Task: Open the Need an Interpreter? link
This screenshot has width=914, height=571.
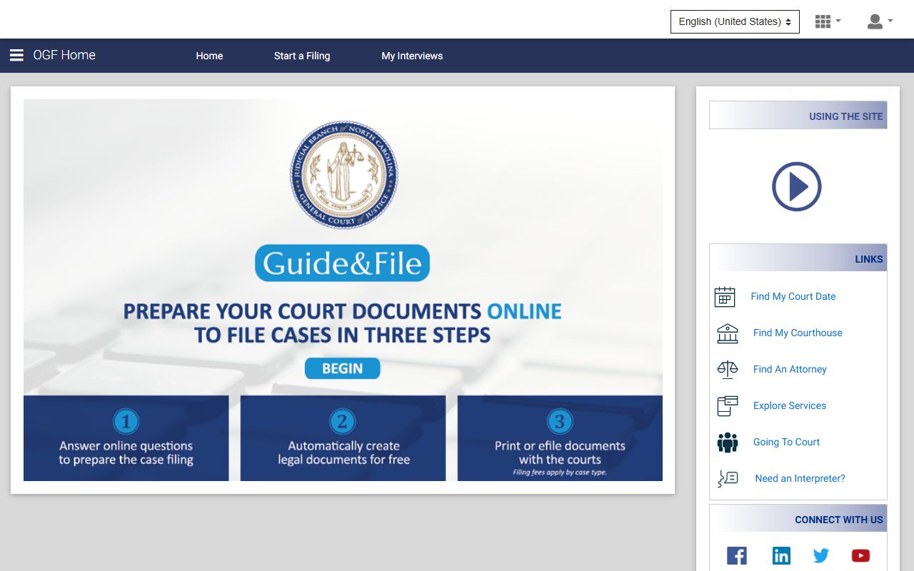Action: 800,478
